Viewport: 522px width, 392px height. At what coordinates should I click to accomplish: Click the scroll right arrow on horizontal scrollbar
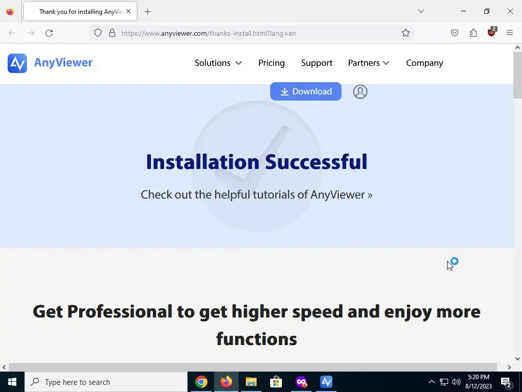[x=509, y=367]
